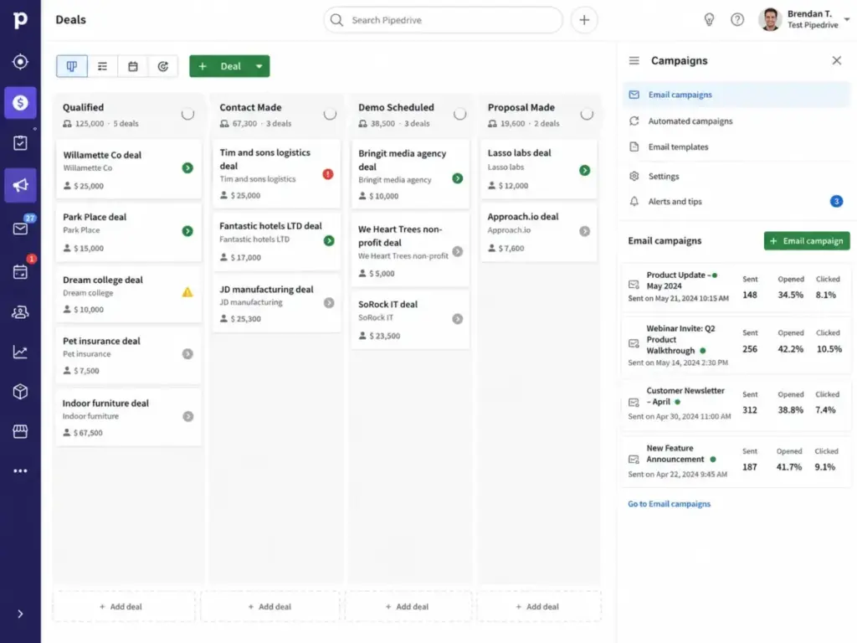Switch to list view

pos(102,66)
